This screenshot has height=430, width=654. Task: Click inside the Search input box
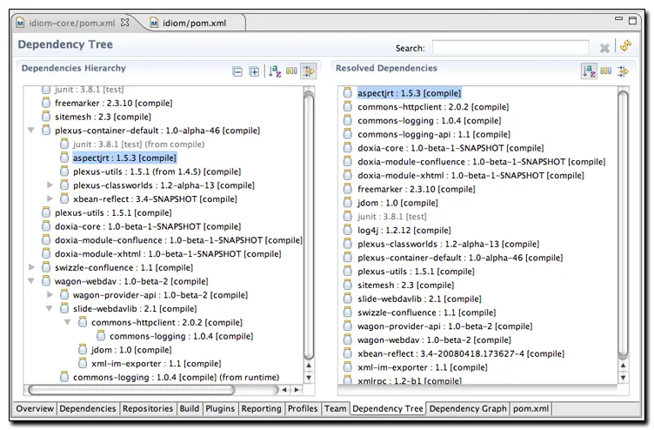(511, 47)
